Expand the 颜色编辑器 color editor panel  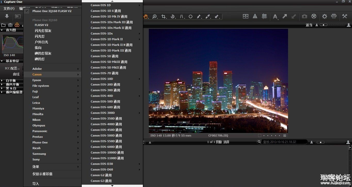[2, 92]
